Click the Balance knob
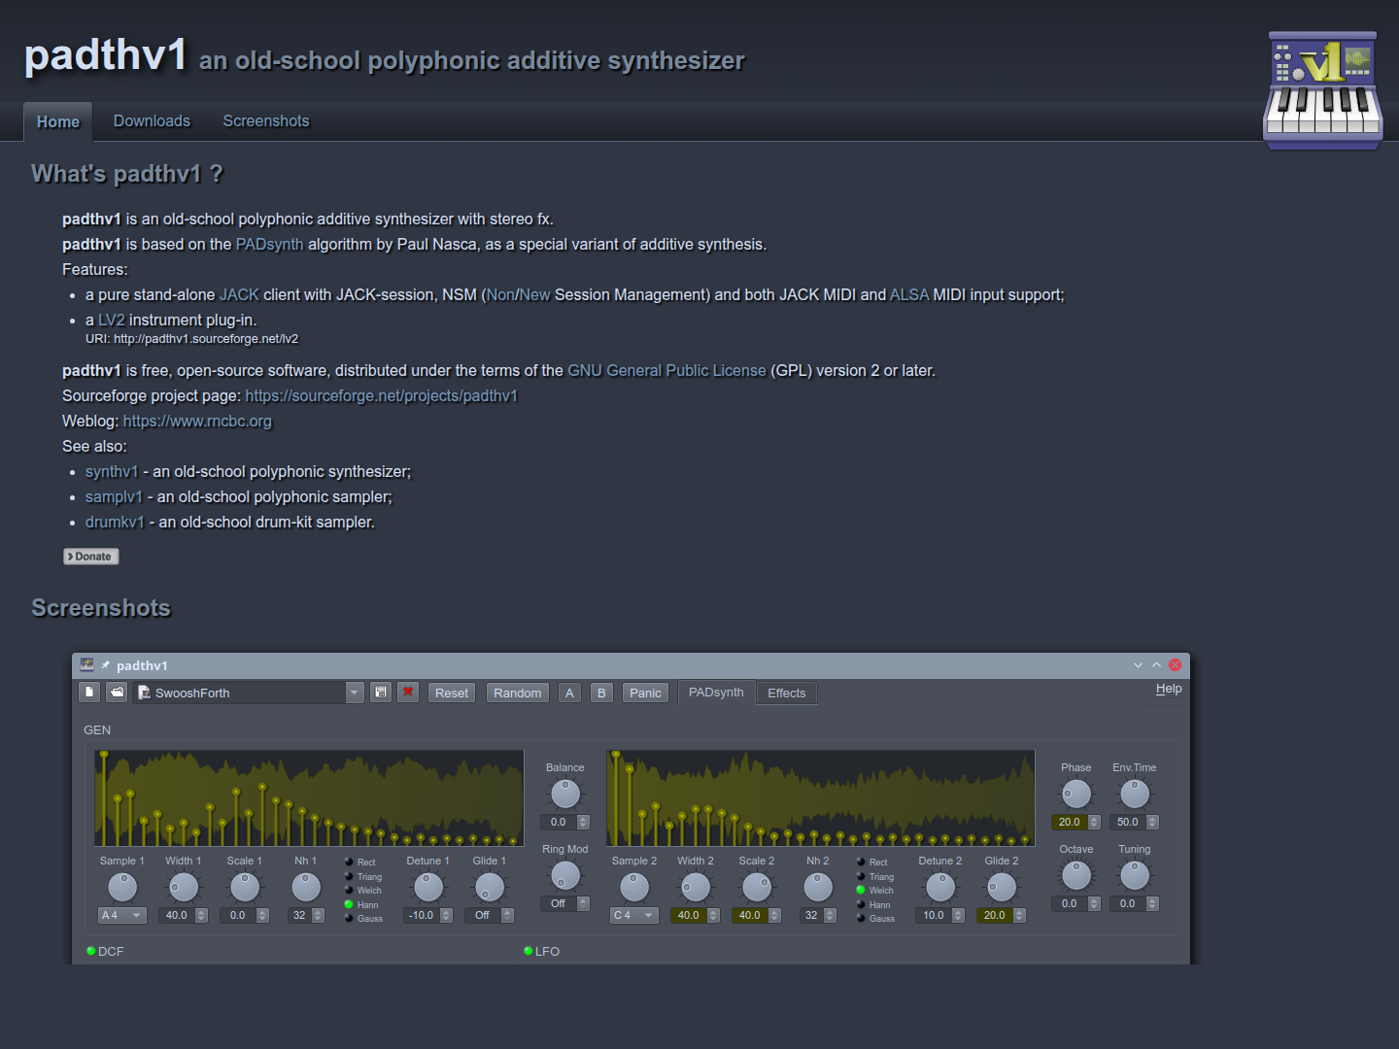 click(565, 795)
